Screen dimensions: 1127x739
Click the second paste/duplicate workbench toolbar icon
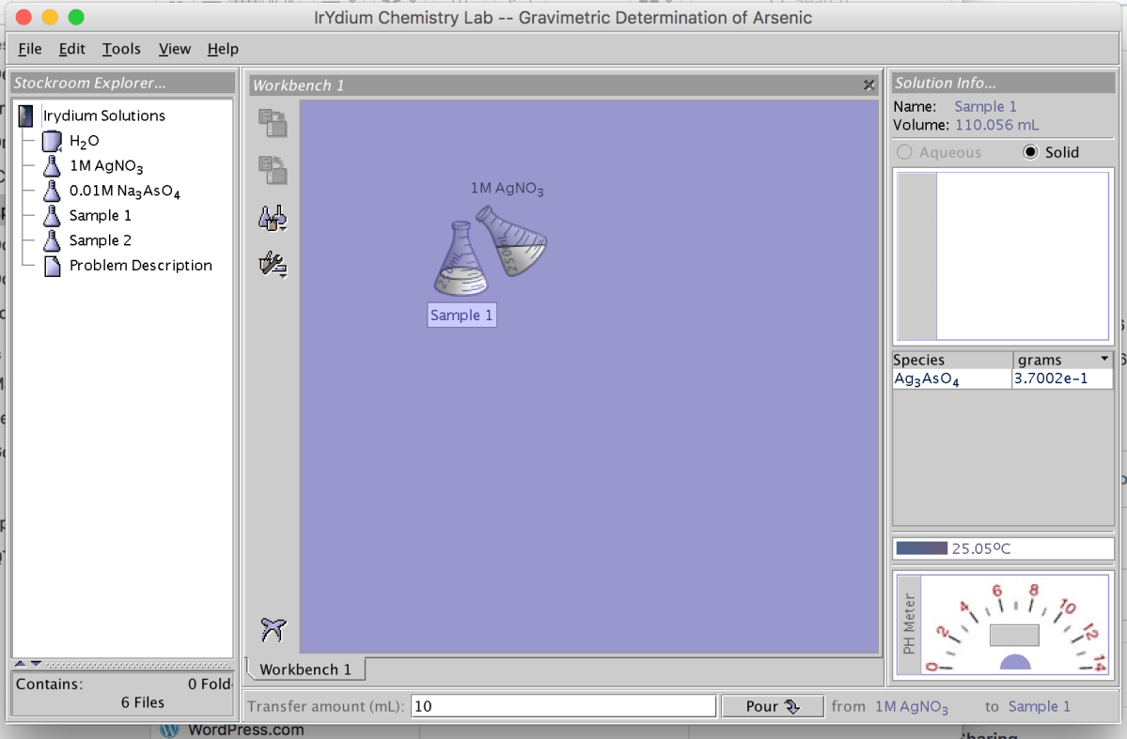pos(273,170)
